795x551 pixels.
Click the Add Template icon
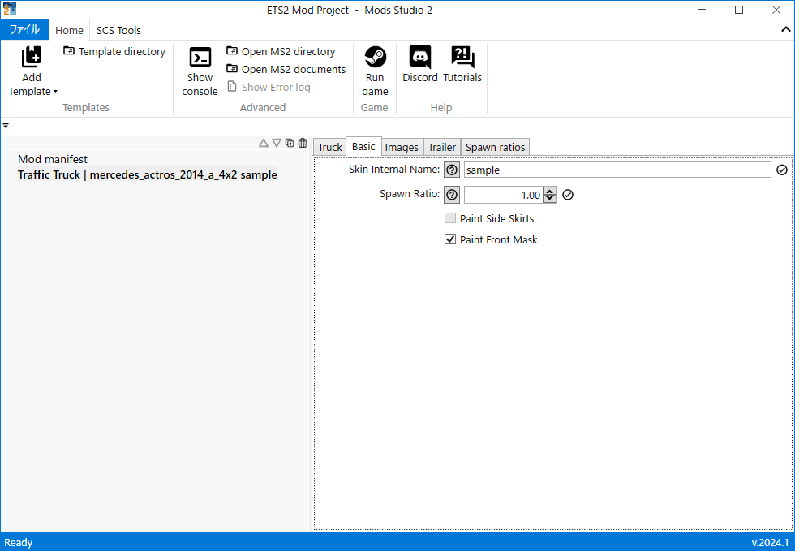tap(32, 58)
